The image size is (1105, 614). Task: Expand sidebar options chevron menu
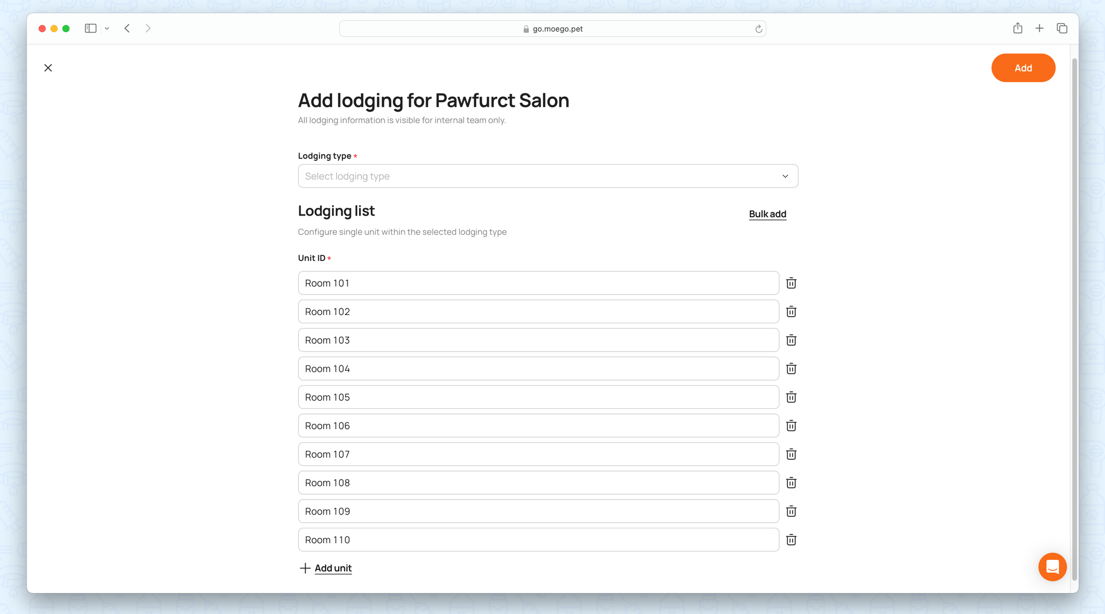click(107, 29)
